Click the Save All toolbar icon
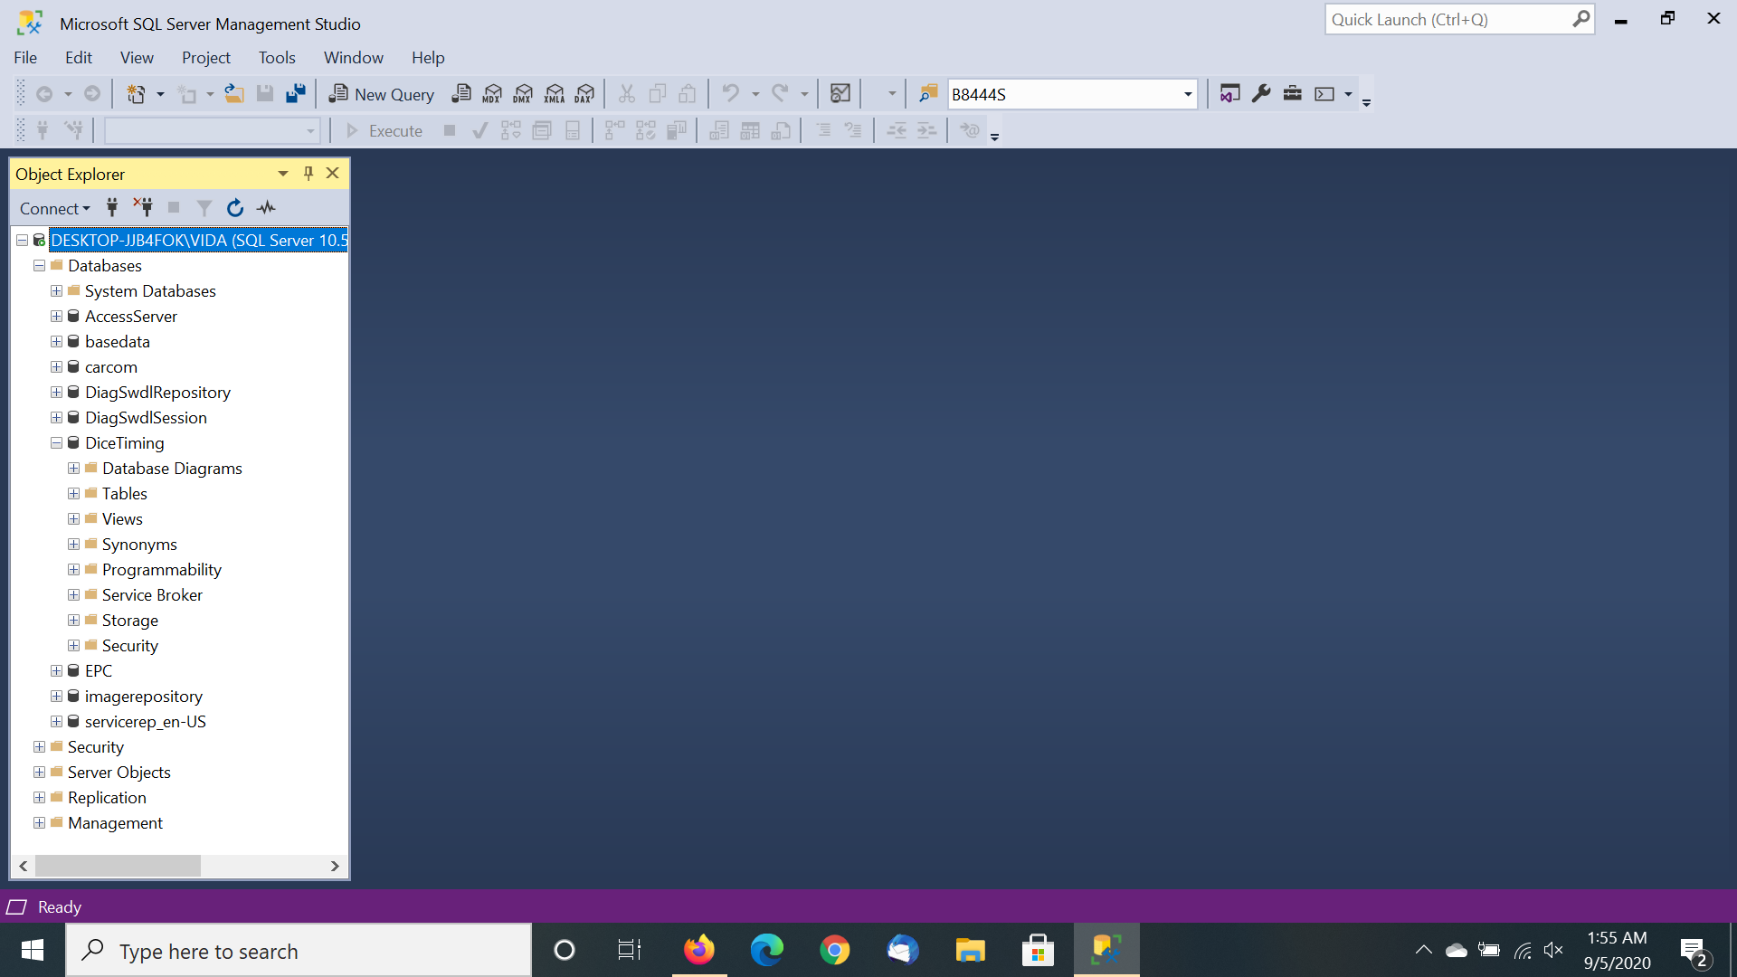Viewport: 1737px width, 977px height. point(296,93)
